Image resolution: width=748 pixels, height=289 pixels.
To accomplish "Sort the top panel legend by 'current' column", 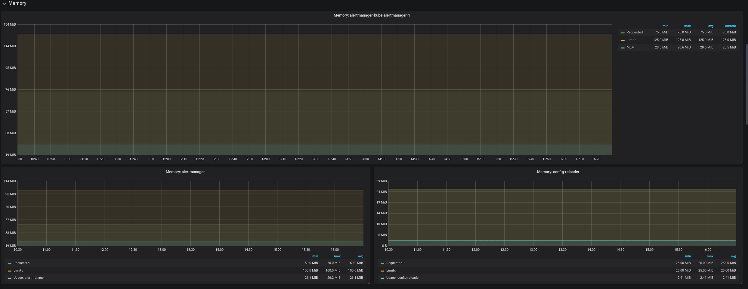I will 730,26.
